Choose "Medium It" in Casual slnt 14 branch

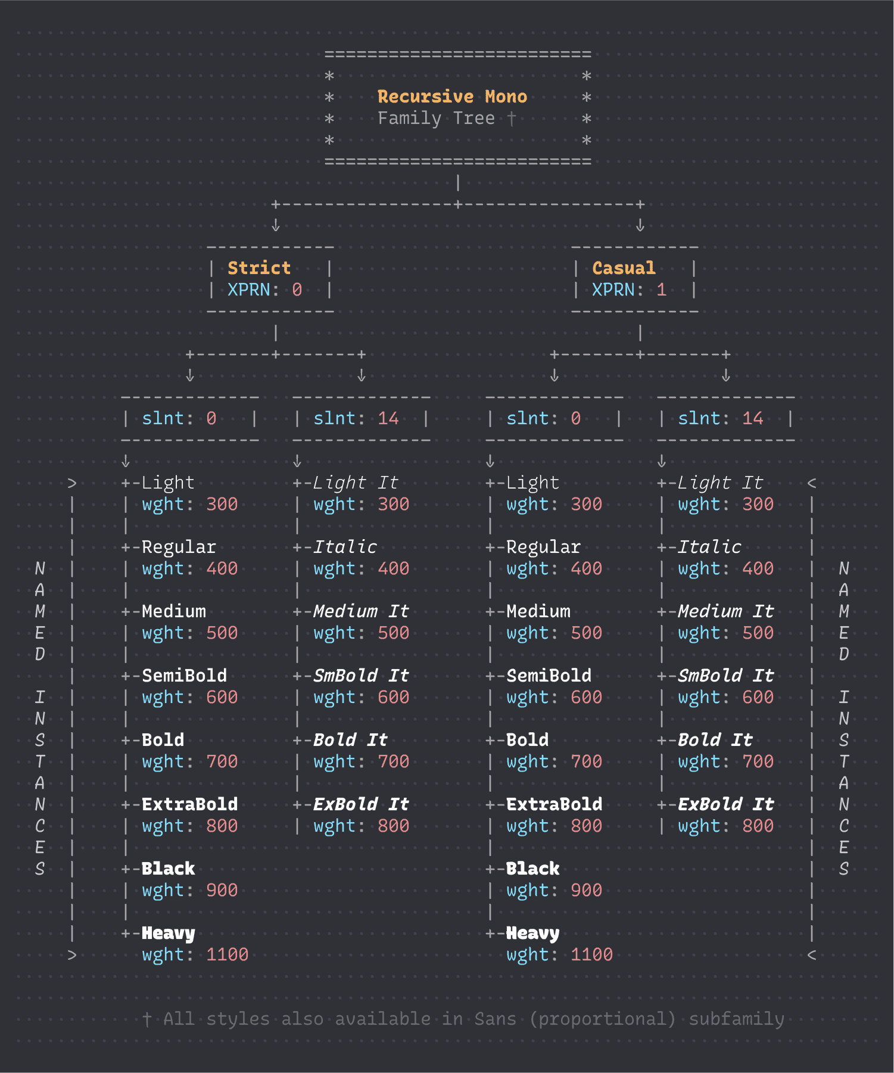[725, 611]
